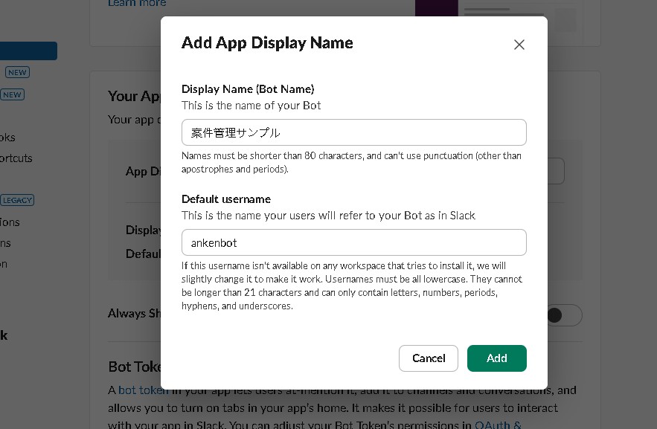
Task: Open the sidebar item ending in 'ortcuts'
Action: pos(16,158)
